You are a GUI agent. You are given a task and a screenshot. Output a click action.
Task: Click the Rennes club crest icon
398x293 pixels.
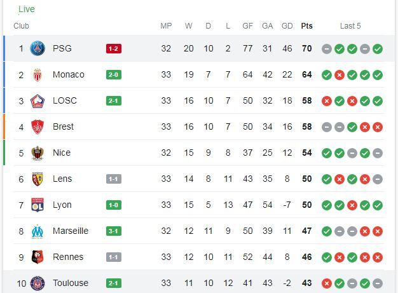[38, 257]
